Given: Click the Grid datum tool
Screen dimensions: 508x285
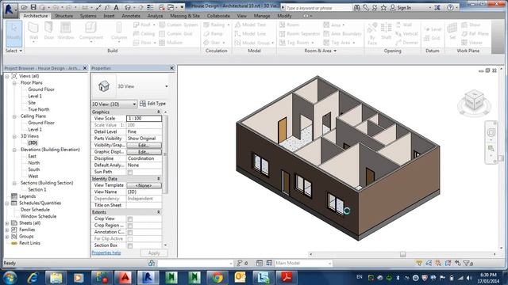Looking at the screenshot, I should 432,38.
